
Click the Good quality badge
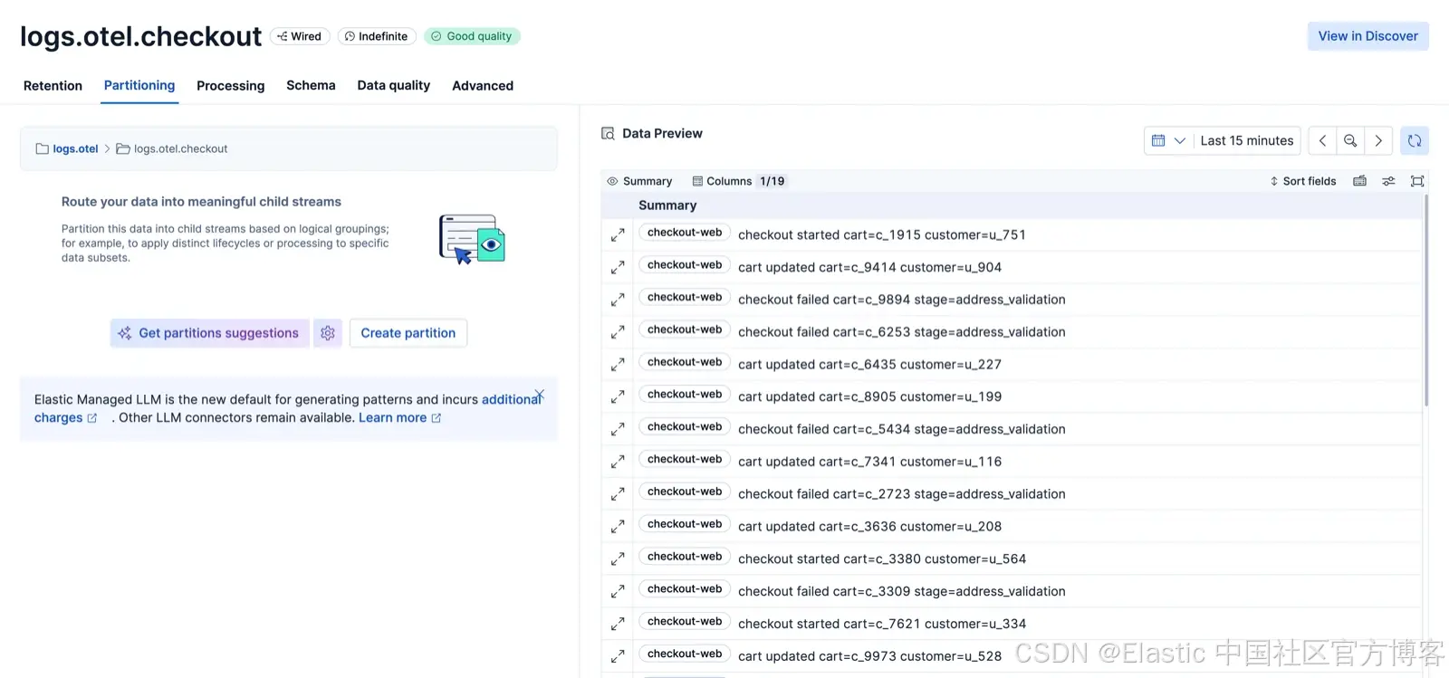click(x=472, y=36)
